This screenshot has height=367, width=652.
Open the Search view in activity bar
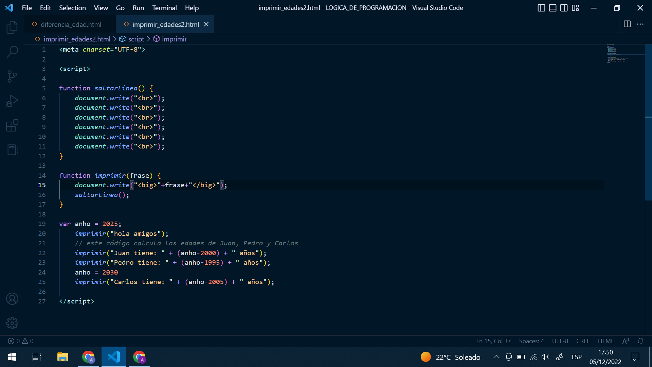[x=12, y=52]
